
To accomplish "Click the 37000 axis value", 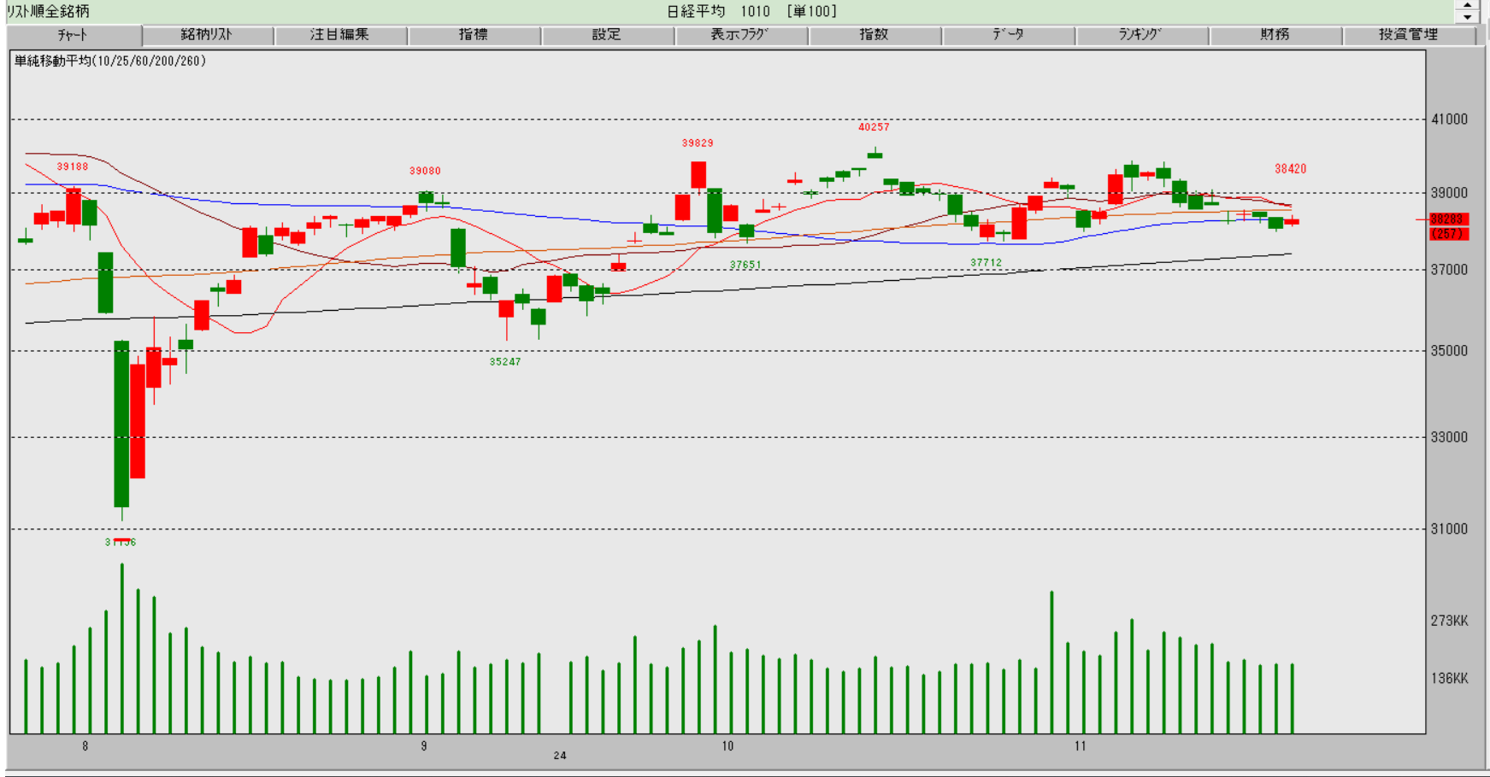I will [1449, 270].
